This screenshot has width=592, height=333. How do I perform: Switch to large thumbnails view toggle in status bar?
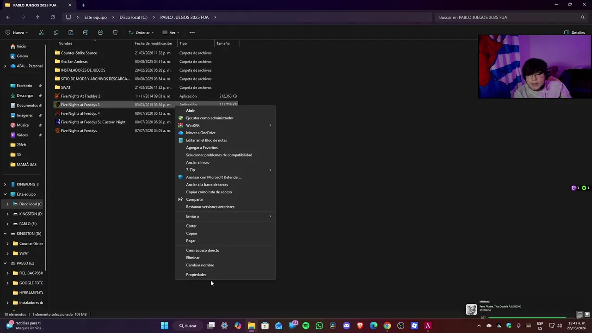(587, 315)
